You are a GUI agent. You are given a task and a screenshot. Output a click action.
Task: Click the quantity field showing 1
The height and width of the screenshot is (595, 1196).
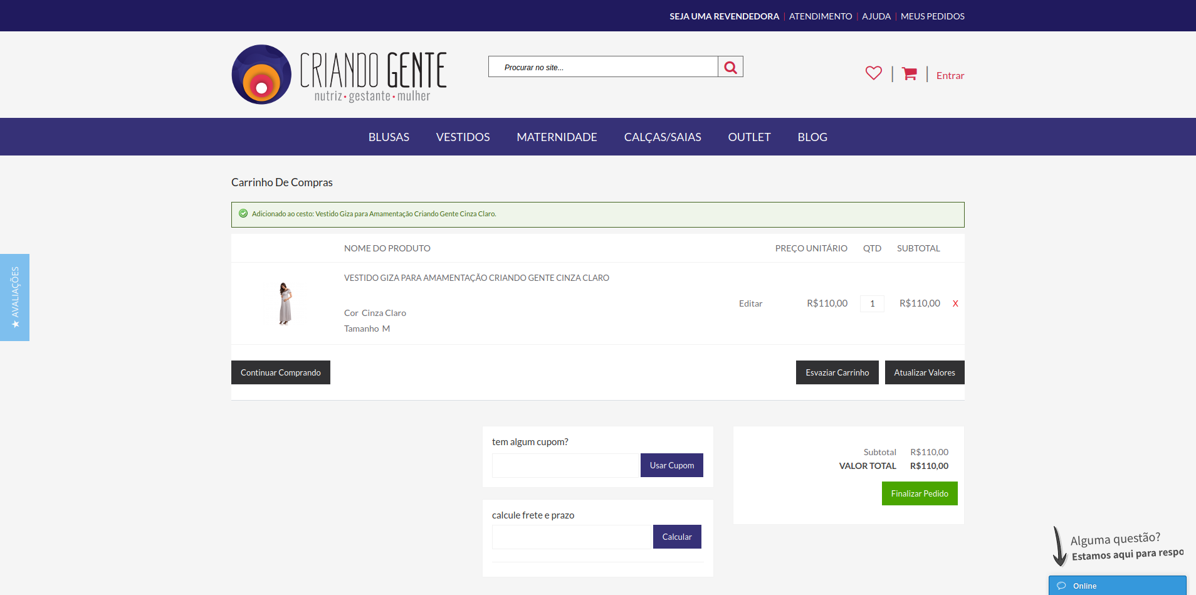click(872, 303)
